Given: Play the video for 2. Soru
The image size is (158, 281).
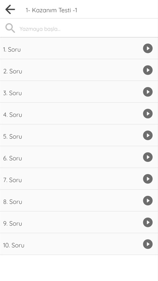Looking at the screenshot, I should point(148,70).
